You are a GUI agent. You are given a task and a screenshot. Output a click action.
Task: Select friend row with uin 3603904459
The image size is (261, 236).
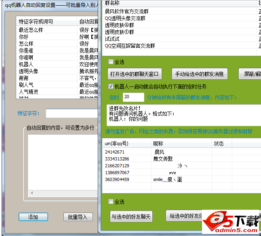(x=181, y=179)
